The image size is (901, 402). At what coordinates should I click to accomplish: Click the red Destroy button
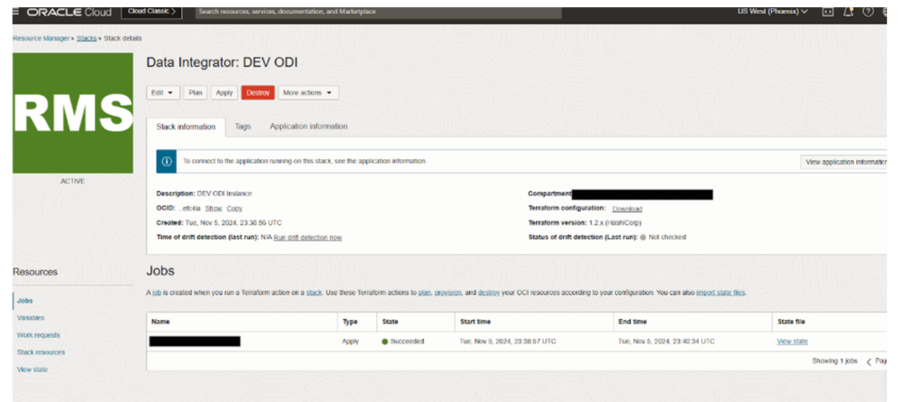coord(258,92)
